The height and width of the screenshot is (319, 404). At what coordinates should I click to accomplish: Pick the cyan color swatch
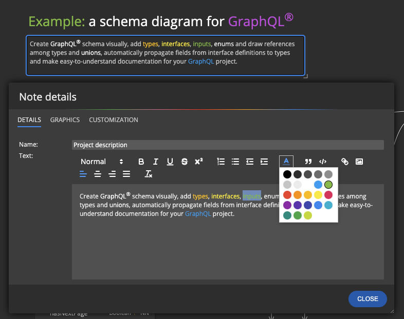point(328,205)
